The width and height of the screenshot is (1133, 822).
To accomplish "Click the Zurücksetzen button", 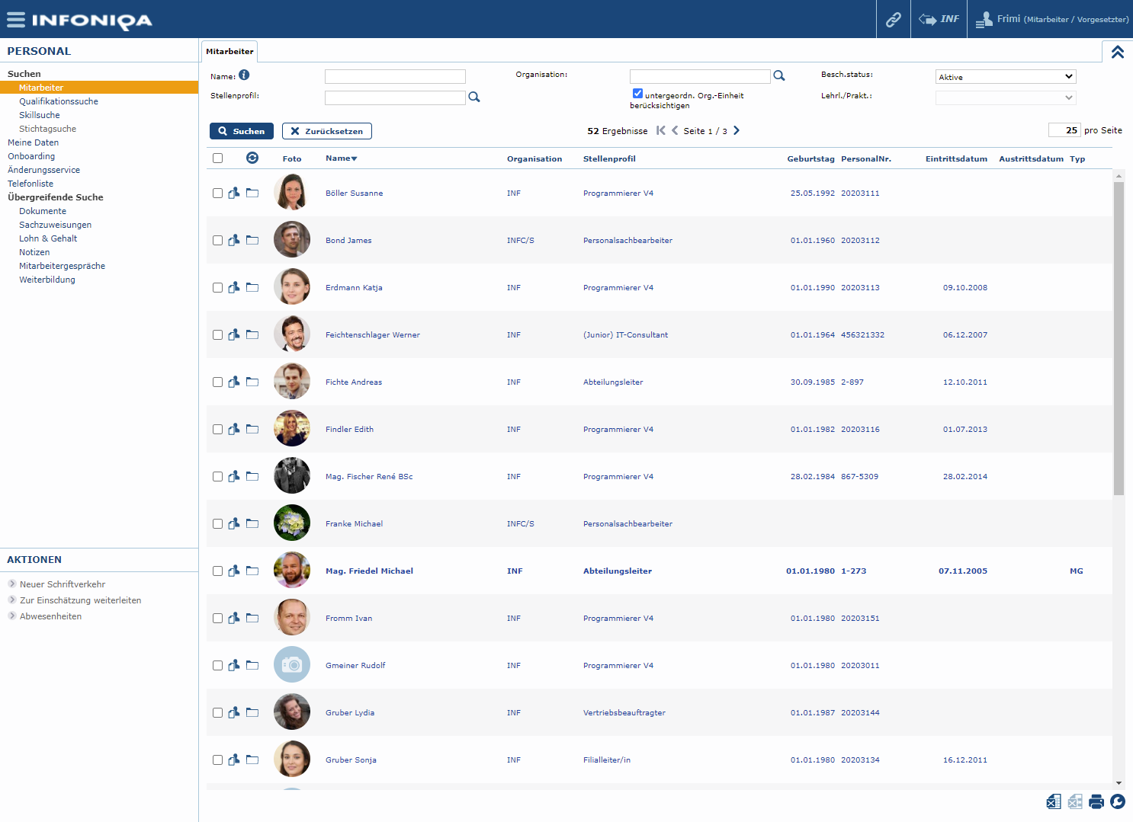I will coord(326,131).
